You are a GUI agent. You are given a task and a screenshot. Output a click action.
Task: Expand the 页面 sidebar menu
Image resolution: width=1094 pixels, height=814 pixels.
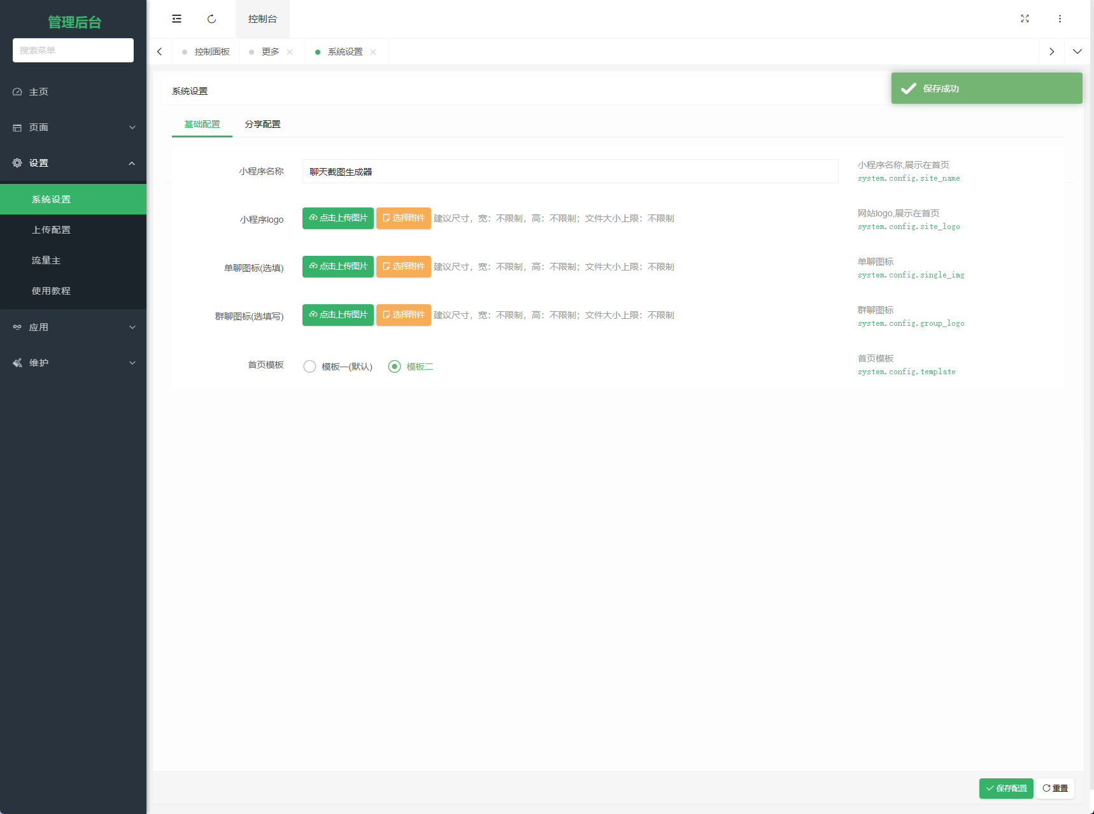(73, 127)
